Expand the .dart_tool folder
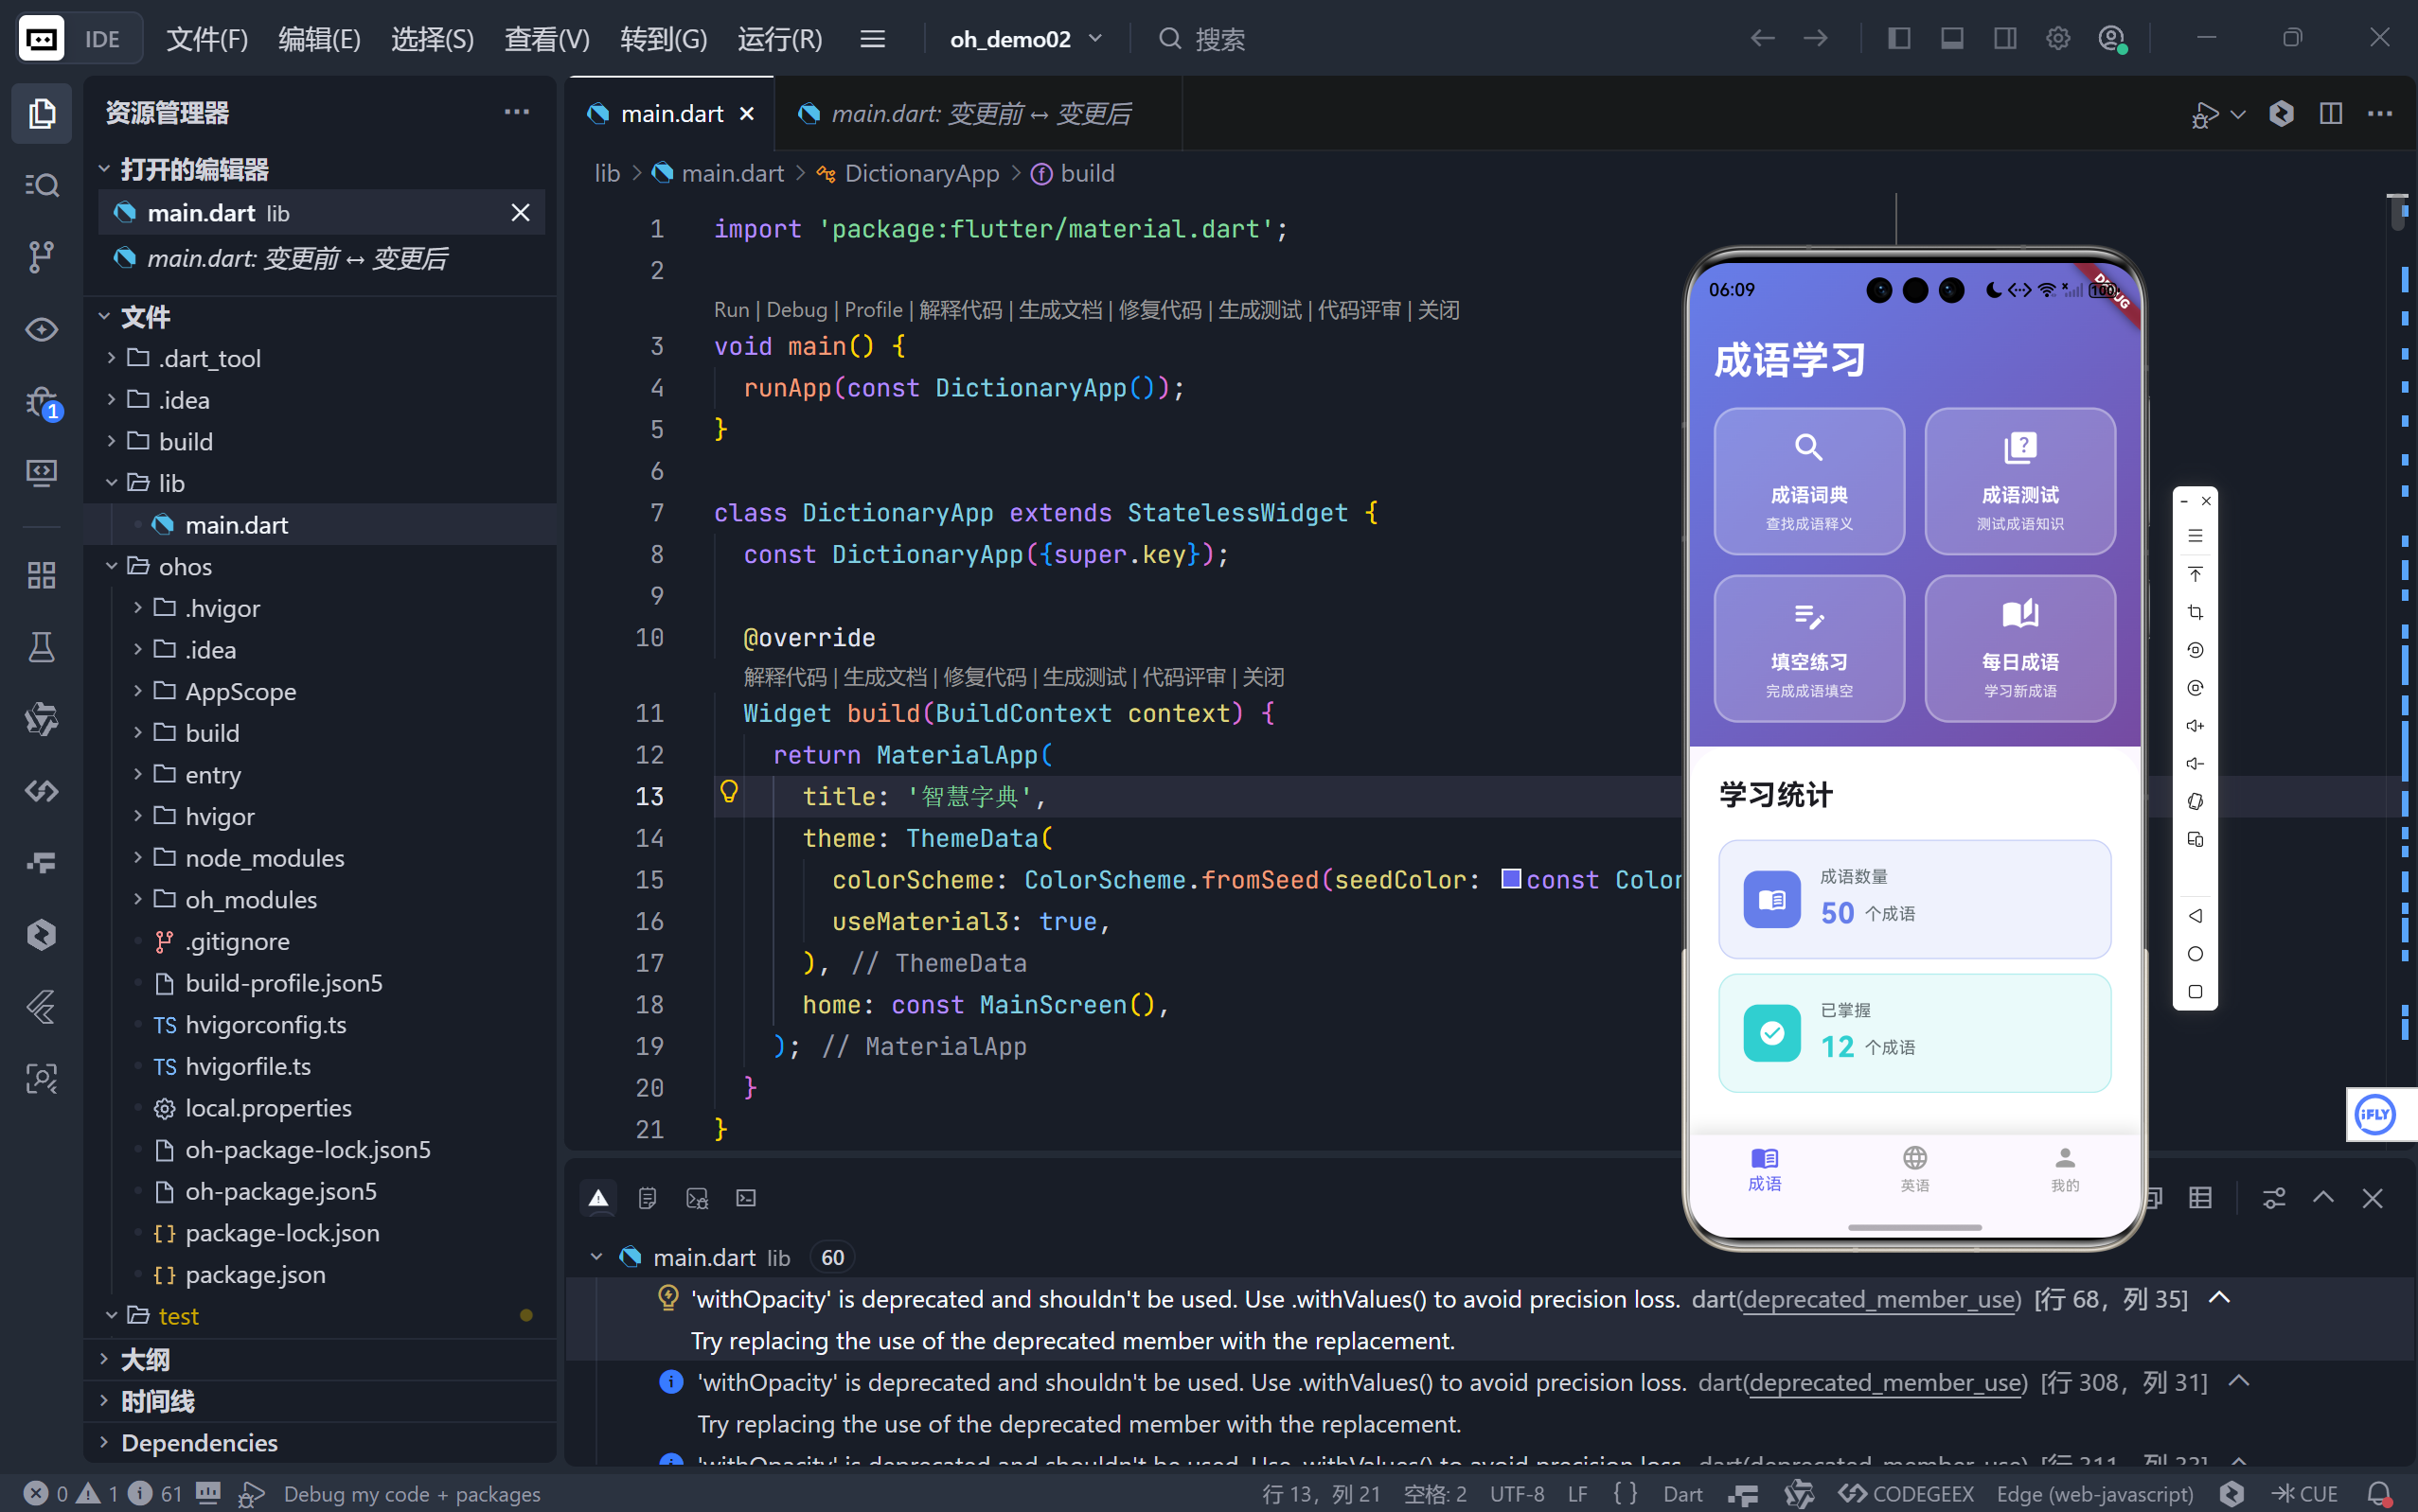The width and height of the screenshot is (2418, 1512). (209, 358)
